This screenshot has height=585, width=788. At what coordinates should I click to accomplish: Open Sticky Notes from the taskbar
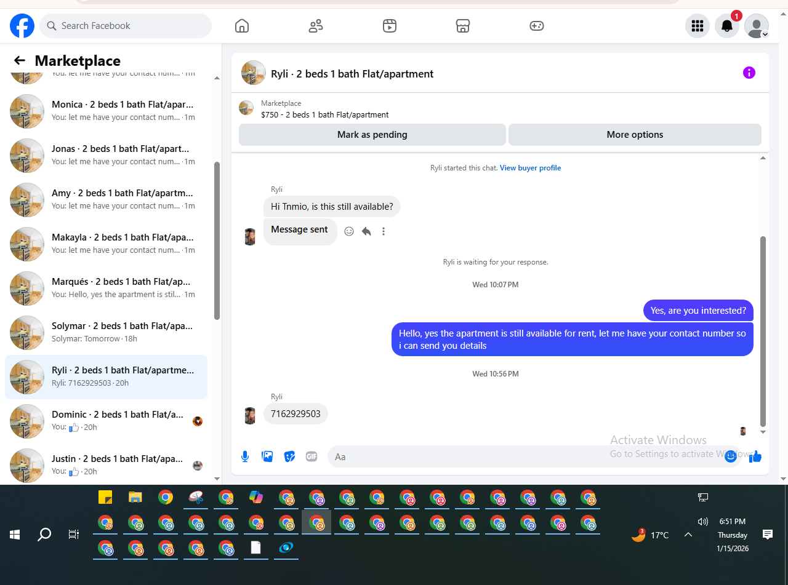coord(105,497)
